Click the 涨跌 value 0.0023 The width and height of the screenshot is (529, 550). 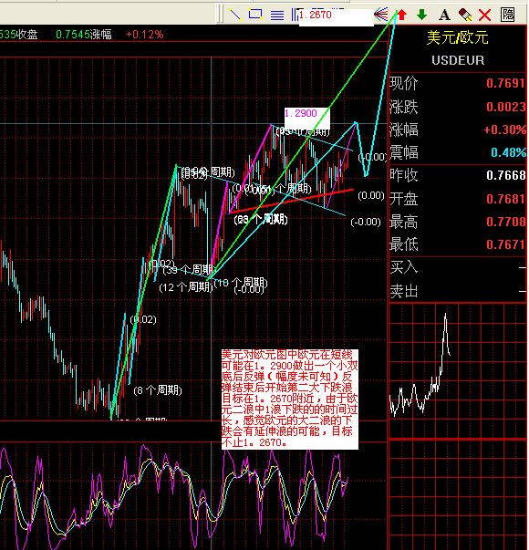point(505,107)
